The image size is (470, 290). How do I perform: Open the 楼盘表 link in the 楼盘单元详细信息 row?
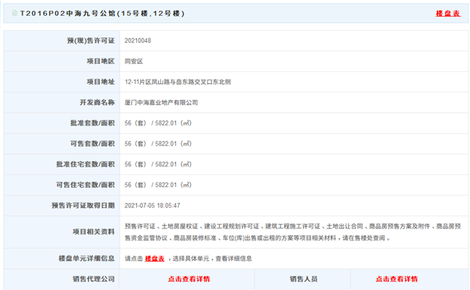click(155, 258)
